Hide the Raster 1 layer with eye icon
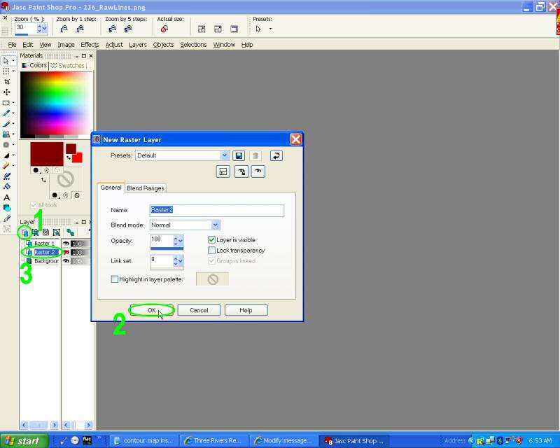The height and width of the screenshot is (448, 560). (66, 244)
